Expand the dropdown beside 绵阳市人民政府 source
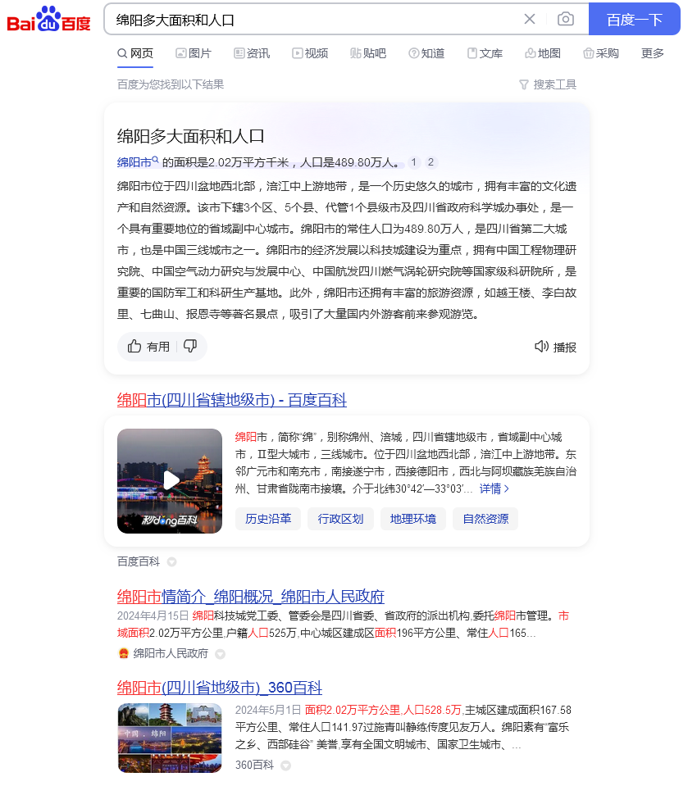The height and width of the screenshot is (786, 697). point(220,654)
